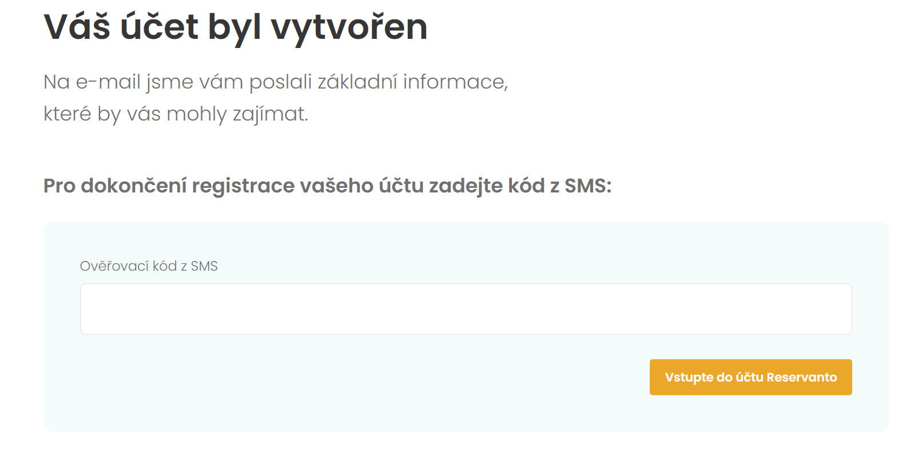The width and height of the screenshot is (922, 458).
Task: Click the word 'základní' in the intro text
Action: [357, 82]
